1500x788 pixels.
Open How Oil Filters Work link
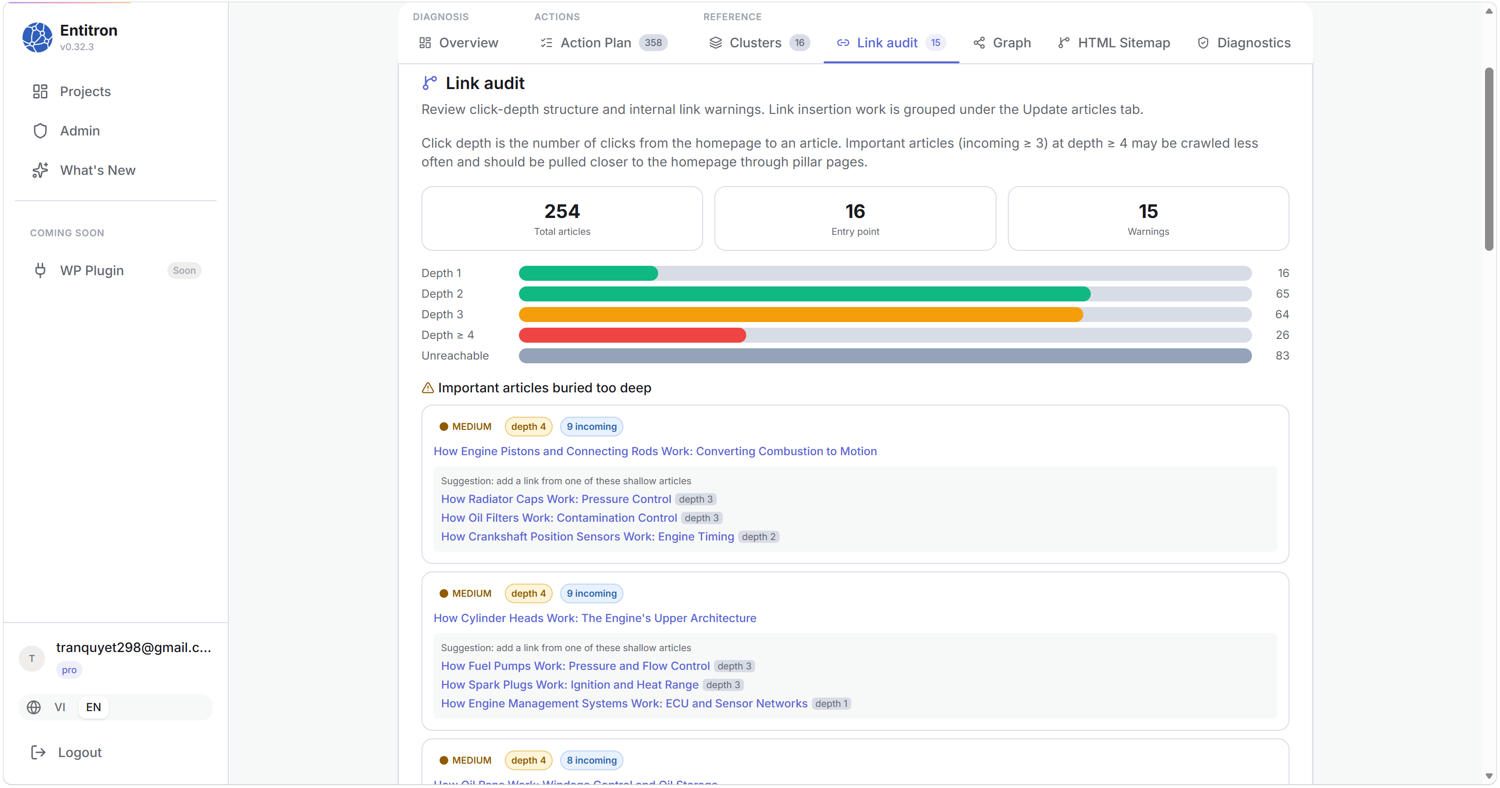(559, 518)
